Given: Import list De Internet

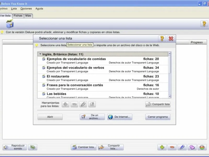Looking at the screenshot, I should pyautogui.click(x=120, y=117).
